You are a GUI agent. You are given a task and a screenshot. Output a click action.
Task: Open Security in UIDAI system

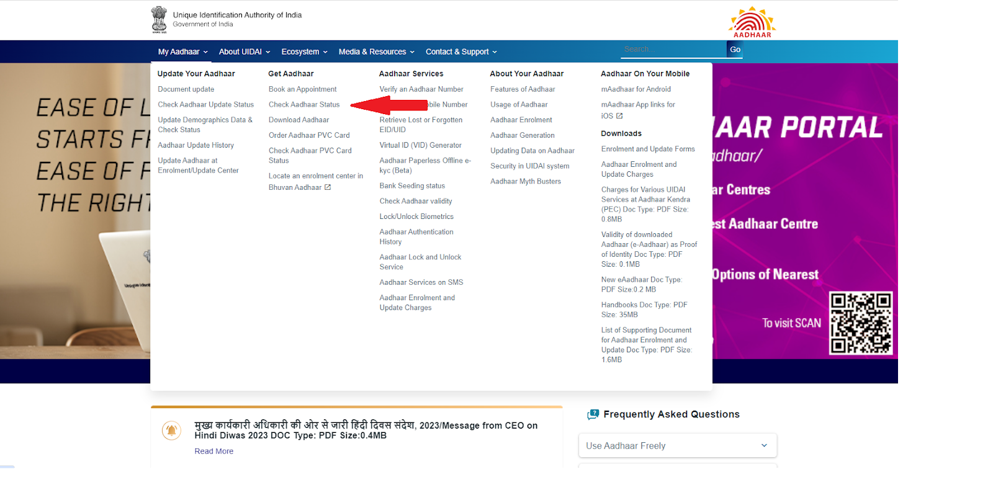tap(529, 166)
